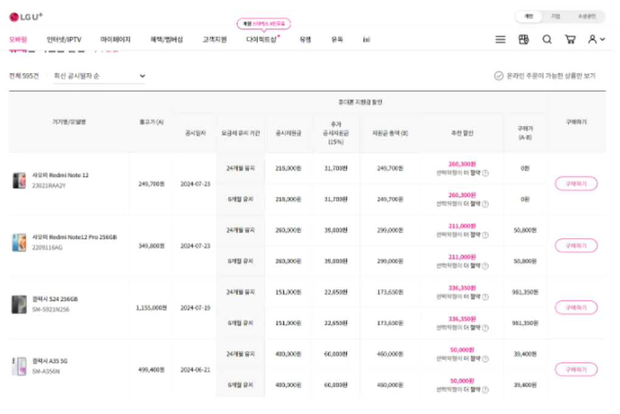Open the 다이렉트샵 menu tab
This screenshot has height=414, width=620.
coord(262,40)
